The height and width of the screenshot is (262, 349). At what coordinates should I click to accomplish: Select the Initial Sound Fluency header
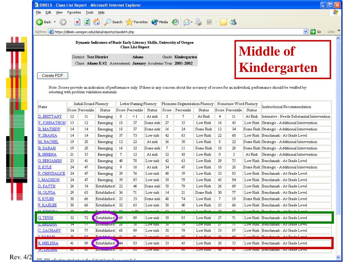click(91, 104)
